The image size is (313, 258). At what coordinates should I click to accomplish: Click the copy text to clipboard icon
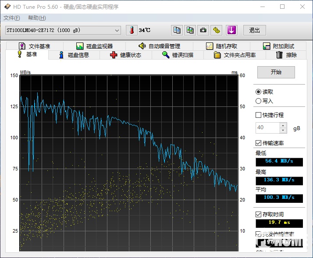177,30
